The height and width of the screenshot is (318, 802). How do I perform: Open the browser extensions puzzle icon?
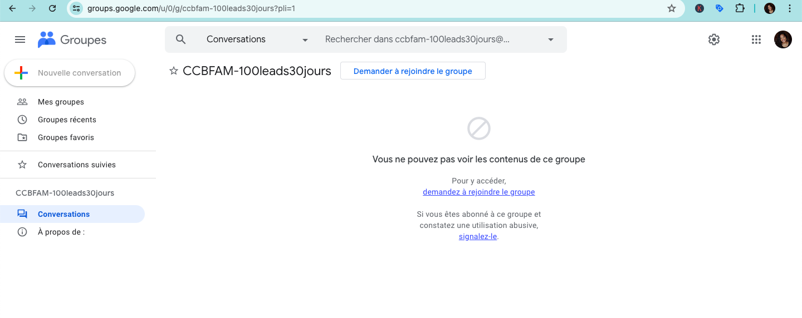point(740,8)
